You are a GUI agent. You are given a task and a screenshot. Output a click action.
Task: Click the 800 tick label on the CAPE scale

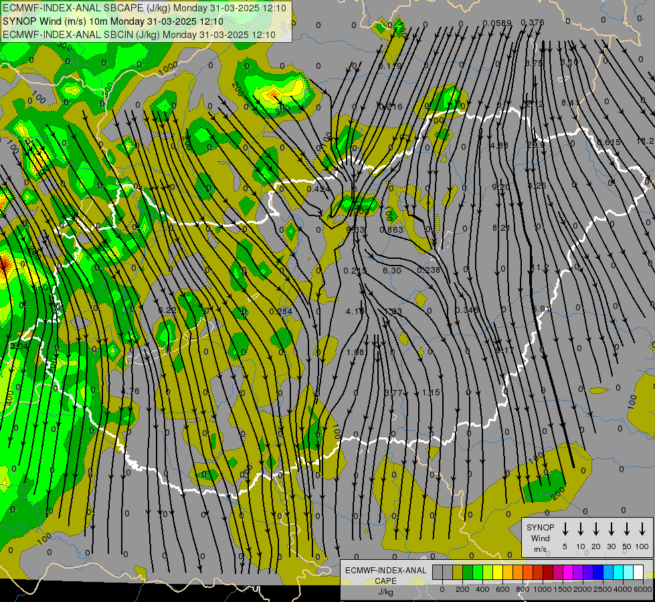pyautogui.click(x=523, y=589)
